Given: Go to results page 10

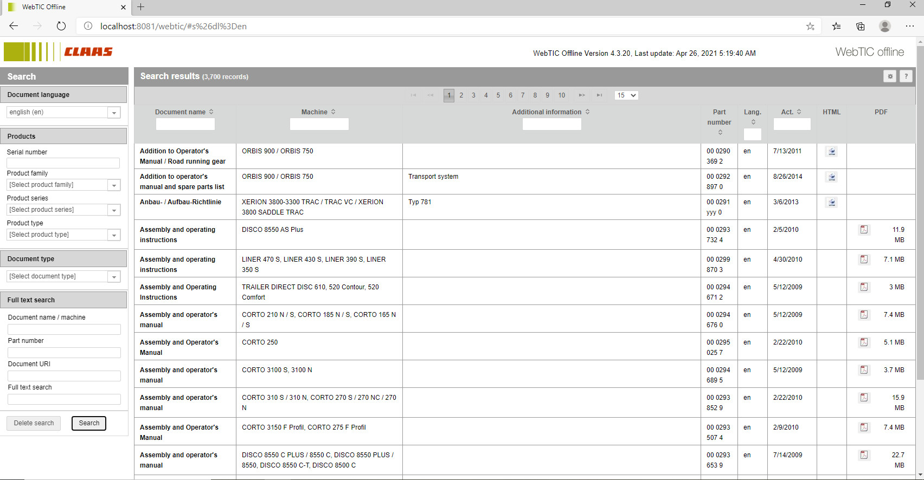Looking at the screenshot, I should click(x=562, y=95).
